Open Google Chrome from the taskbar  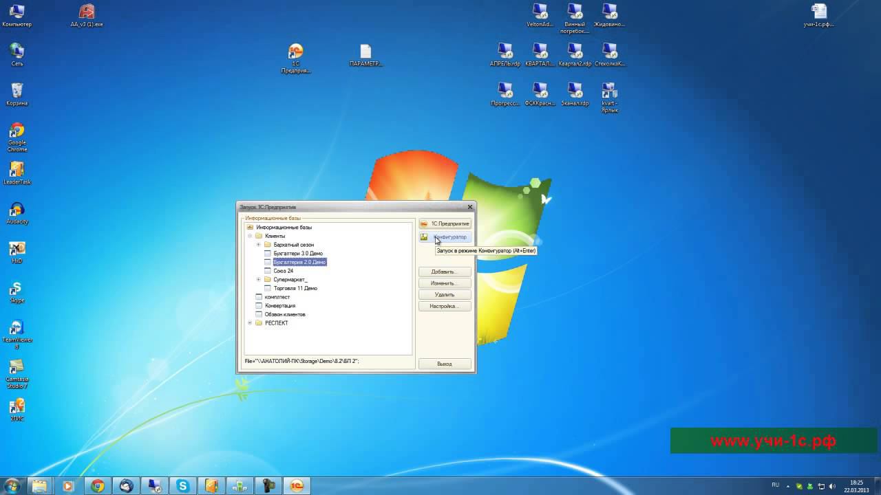pos(98,486)
